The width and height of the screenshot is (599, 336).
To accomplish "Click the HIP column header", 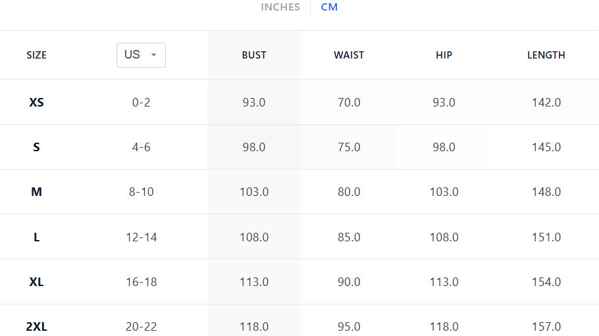I will 444,55.
